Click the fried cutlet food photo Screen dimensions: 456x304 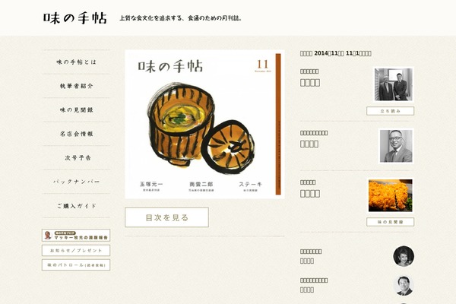[x=391, y=195]
